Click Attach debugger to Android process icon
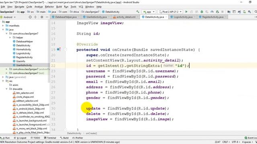The width and height of the screenshot is (257, 144). coord(217,12)
